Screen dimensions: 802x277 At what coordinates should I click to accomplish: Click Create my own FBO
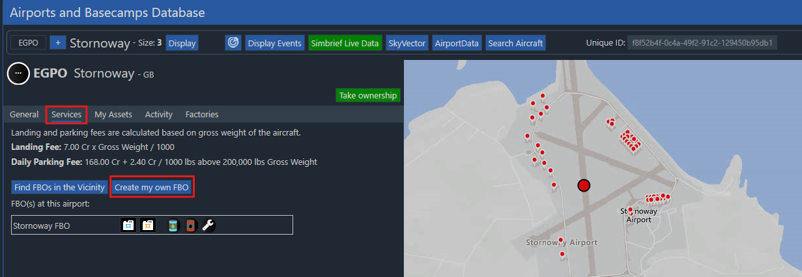tap(152, 188)
